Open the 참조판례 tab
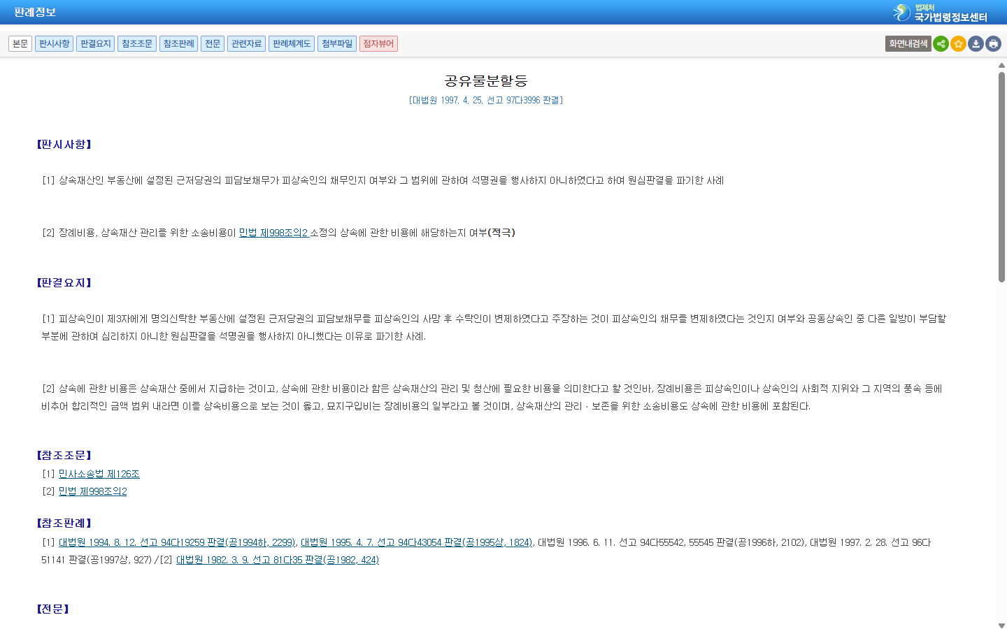 coord(178,44)
